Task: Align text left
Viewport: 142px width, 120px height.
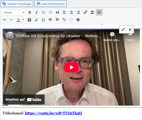Action: pyautogui.click(x=64, y=12)
